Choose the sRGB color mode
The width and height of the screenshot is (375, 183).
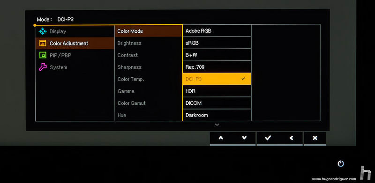click(217, 43)
